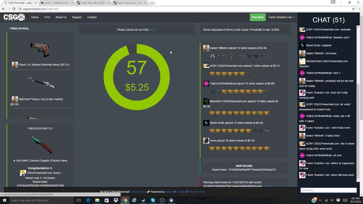The height and width of the screenshot is (204, 363).
Task: Open Task View in taskbar
Action: point(79,200)
